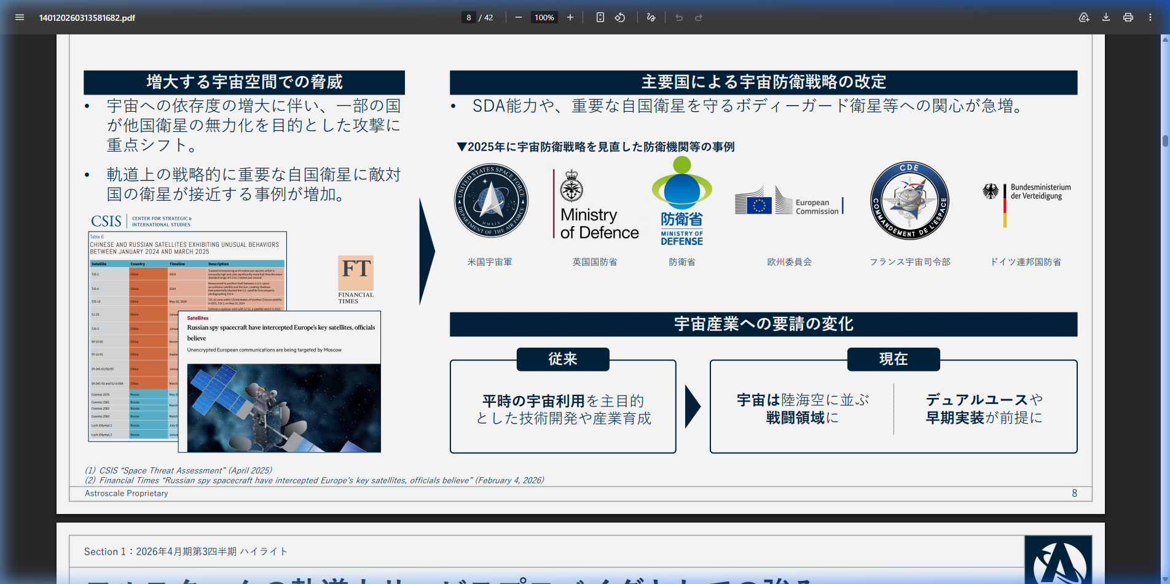Save PDF to cloud drive

point(1084,17)
